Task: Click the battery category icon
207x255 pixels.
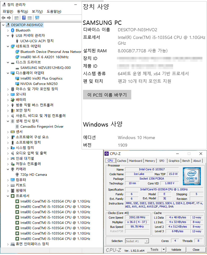Action: tap(12, 99)
